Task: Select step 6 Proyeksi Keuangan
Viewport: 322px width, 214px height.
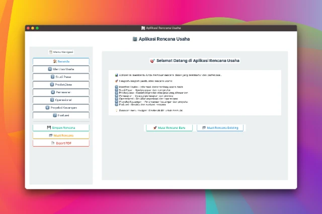Action: [61, 107]
